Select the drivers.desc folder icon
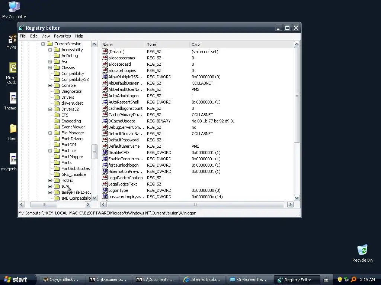The height and width of the screenshot is (285, 381). [57, 103]
